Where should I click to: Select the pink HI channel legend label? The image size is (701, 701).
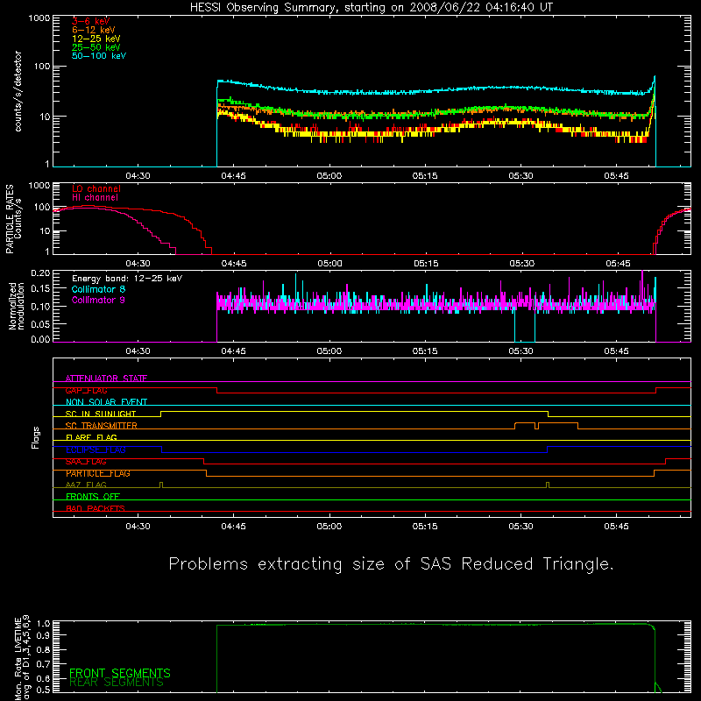point(95,198)
